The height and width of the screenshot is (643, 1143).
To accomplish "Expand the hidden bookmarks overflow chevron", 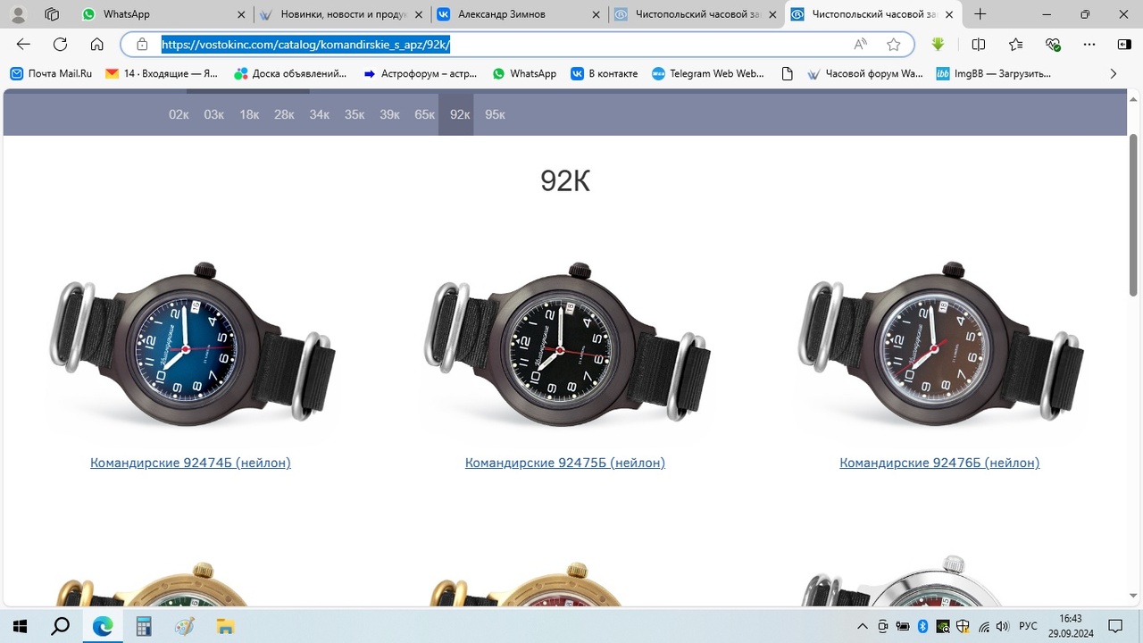I will tap(1113, 74).
